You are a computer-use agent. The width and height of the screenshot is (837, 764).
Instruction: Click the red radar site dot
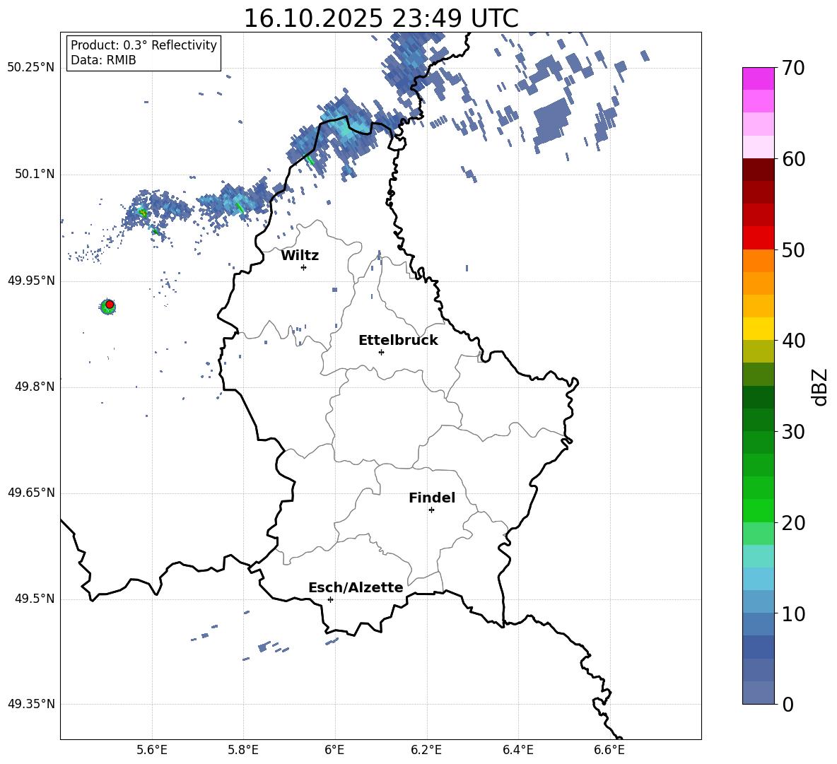(x=110, y=305)
